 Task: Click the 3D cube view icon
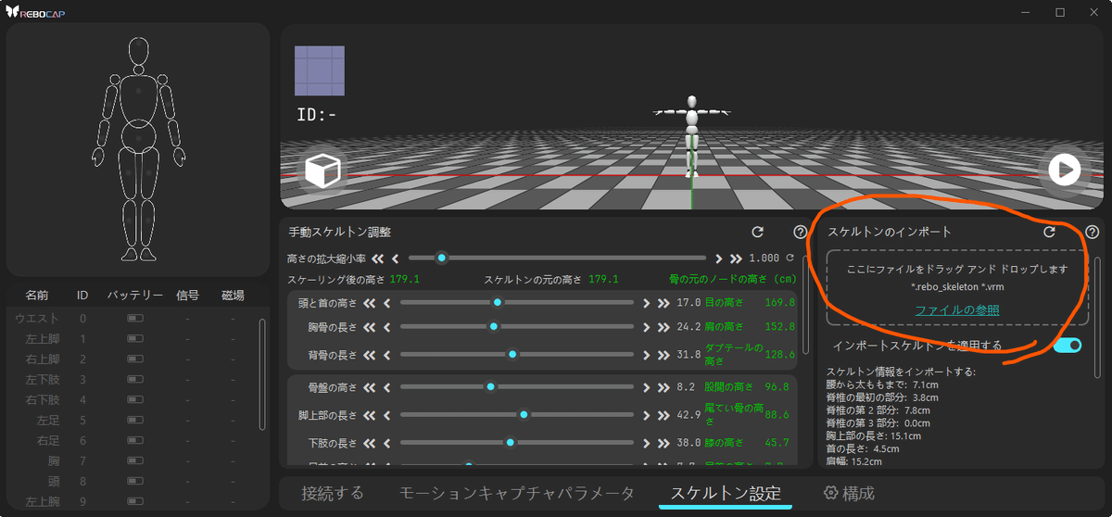[323, 171]
